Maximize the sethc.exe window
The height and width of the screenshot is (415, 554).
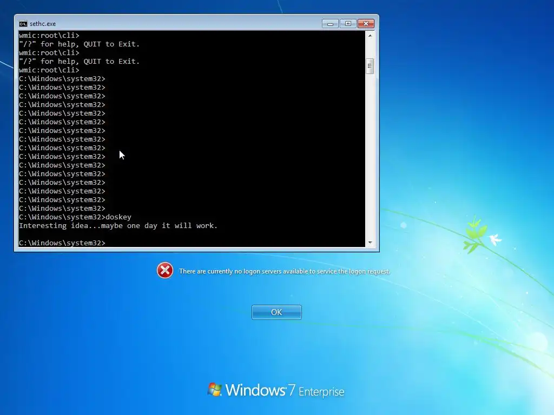348,24
